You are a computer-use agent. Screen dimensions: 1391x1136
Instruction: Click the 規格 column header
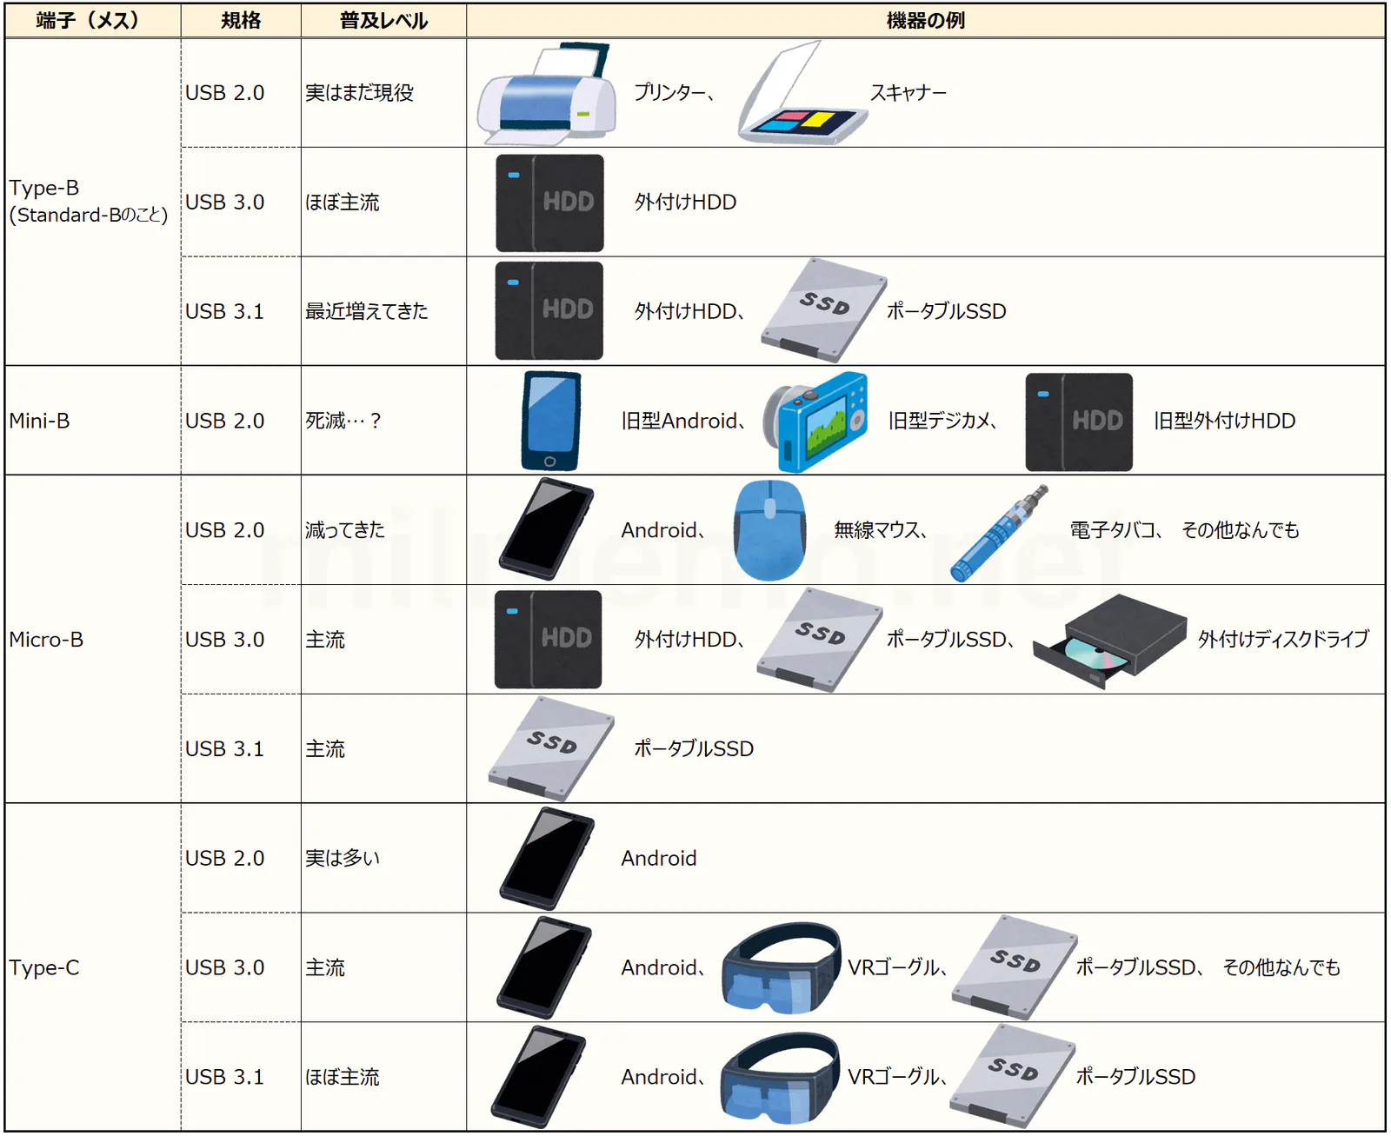[x=241, y=20]
